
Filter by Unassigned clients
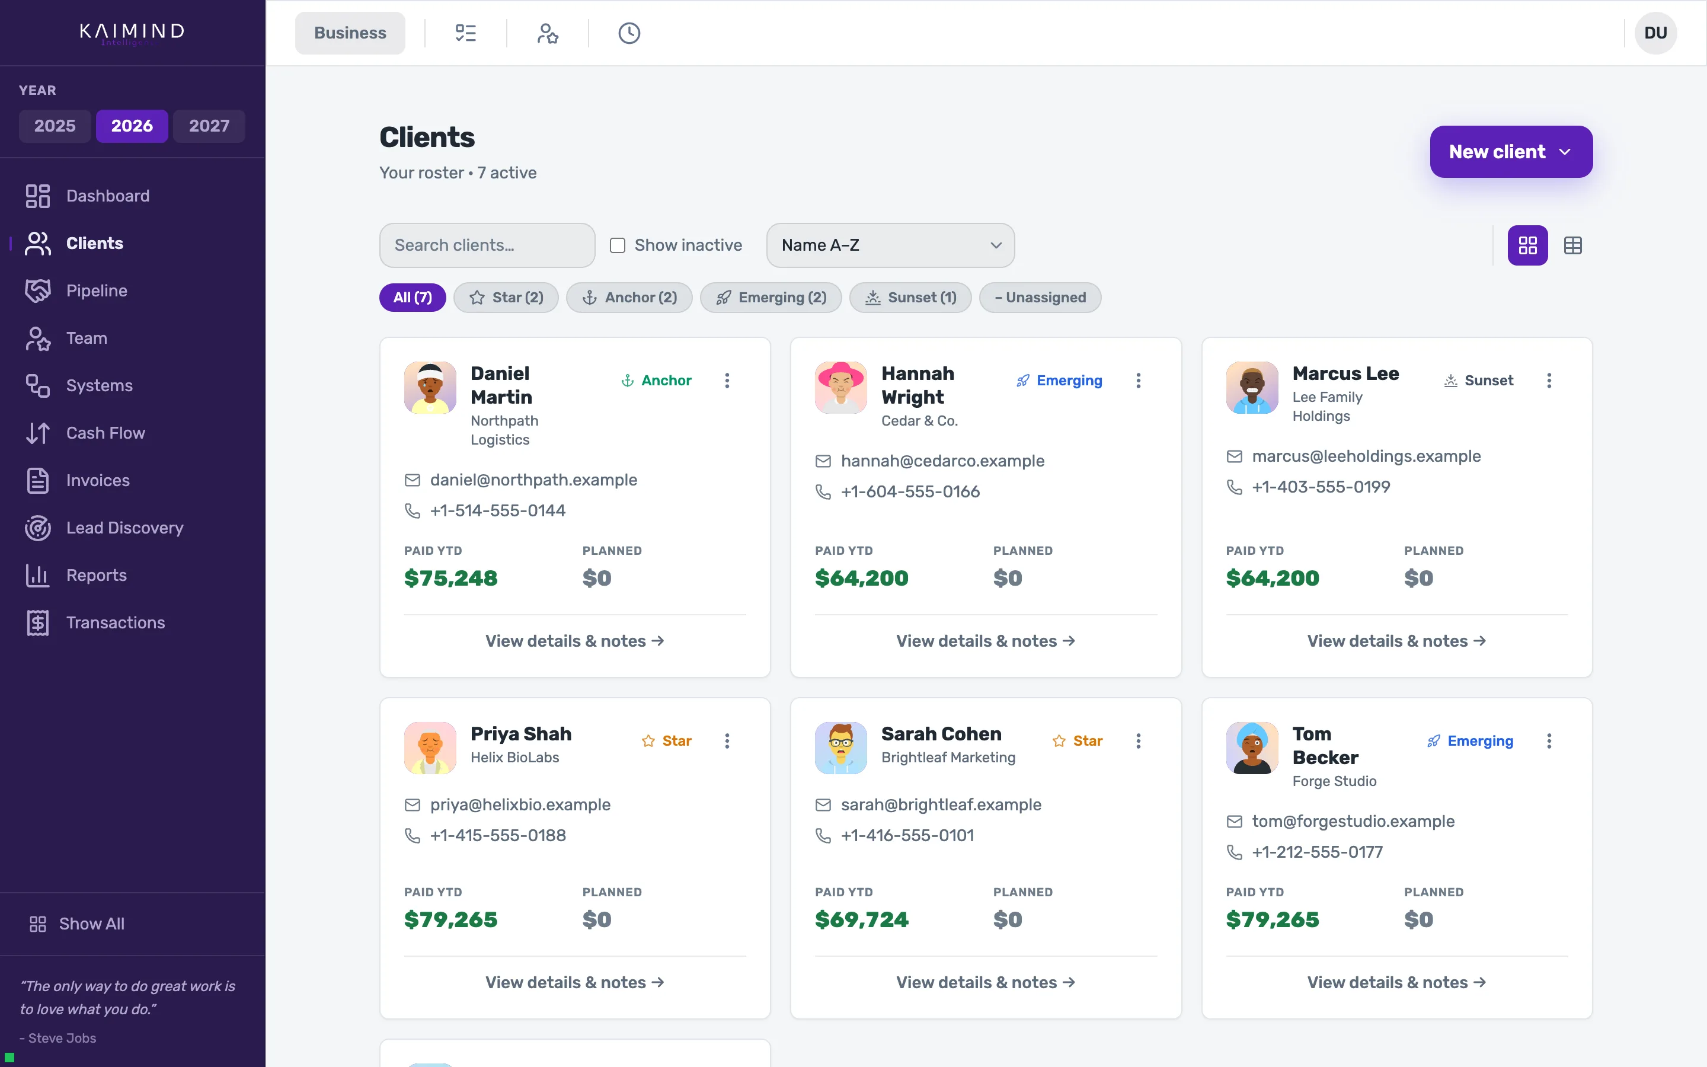click(1040, 298)
